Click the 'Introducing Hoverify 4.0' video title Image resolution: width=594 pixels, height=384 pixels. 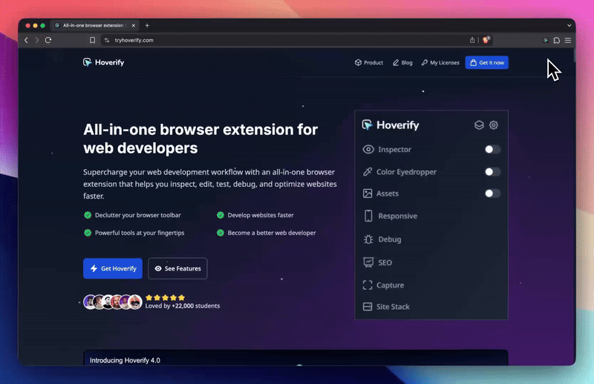[125, 360]
